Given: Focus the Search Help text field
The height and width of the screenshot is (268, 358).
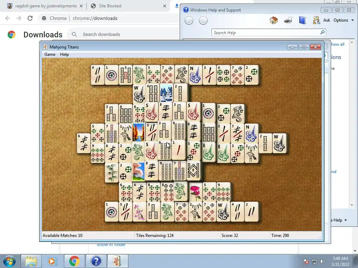Looking at the screenshot, I should pyautogui.click(x=266, y=32).
